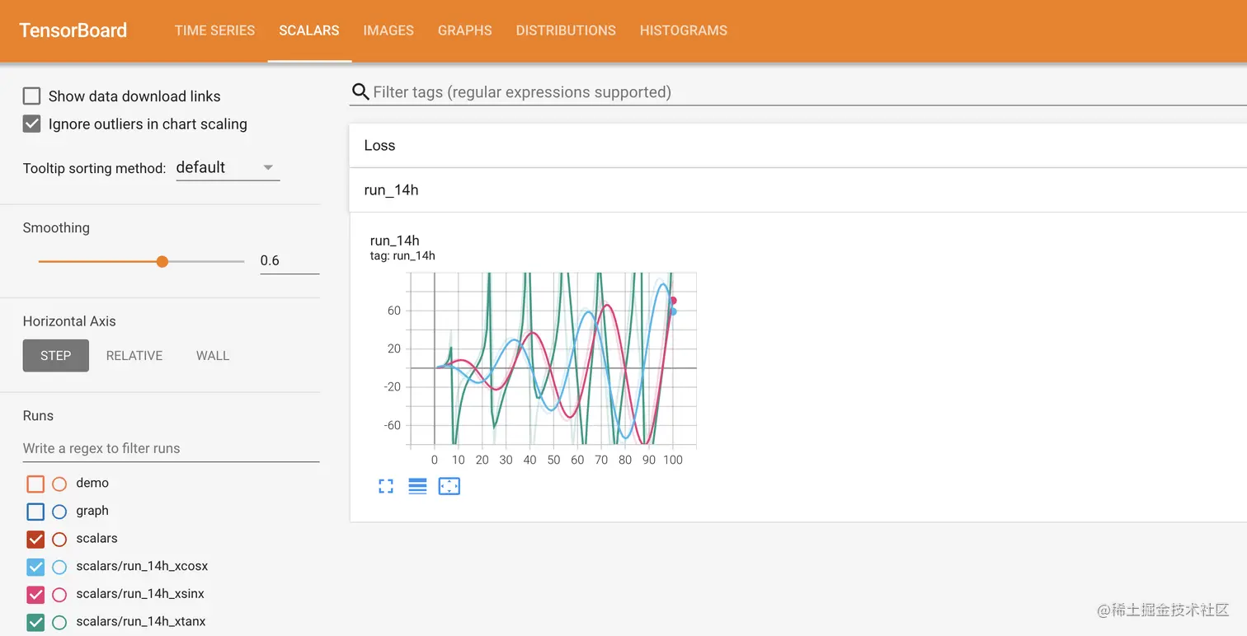Select RELATIVE horizontal axis

134,356
